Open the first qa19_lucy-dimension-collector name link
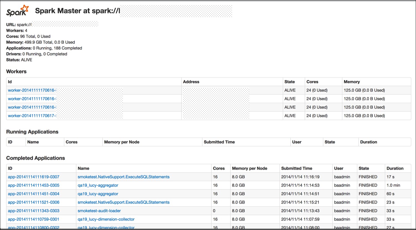This screenshot has height=230, width=416. point(106,219)
